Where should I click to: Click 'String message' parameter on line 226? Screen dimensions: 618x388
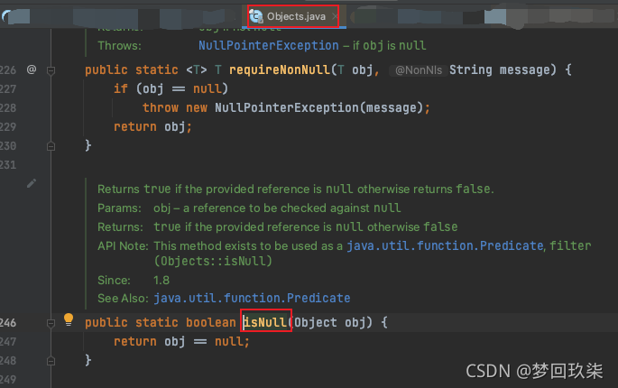[x=500, y=70]
